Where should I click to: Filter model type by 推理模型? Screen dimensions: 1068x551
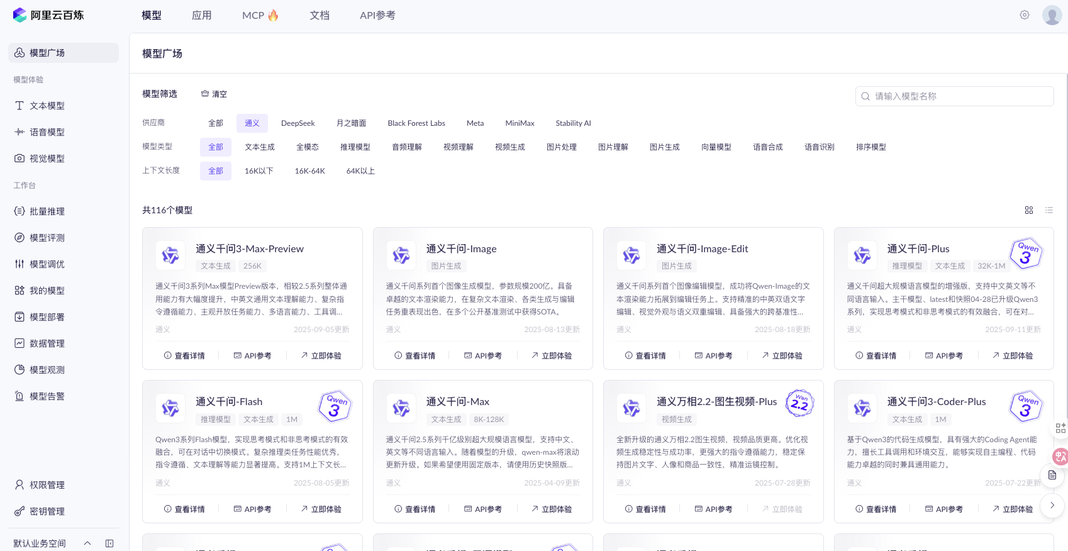(x=355, y=147)
